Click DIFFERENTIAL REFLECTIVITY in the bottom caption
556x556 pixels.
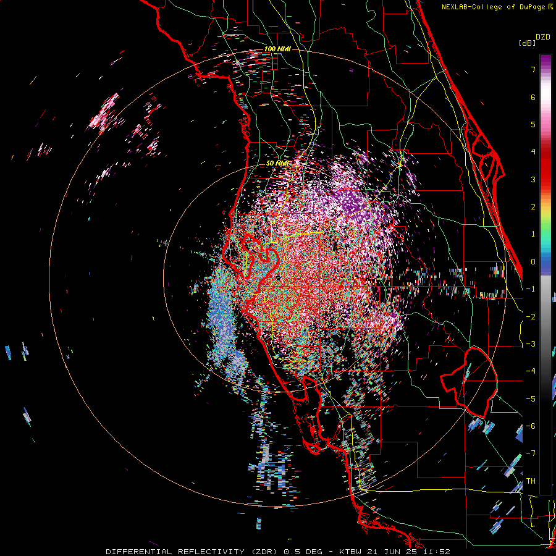click(x=175, y=552)
